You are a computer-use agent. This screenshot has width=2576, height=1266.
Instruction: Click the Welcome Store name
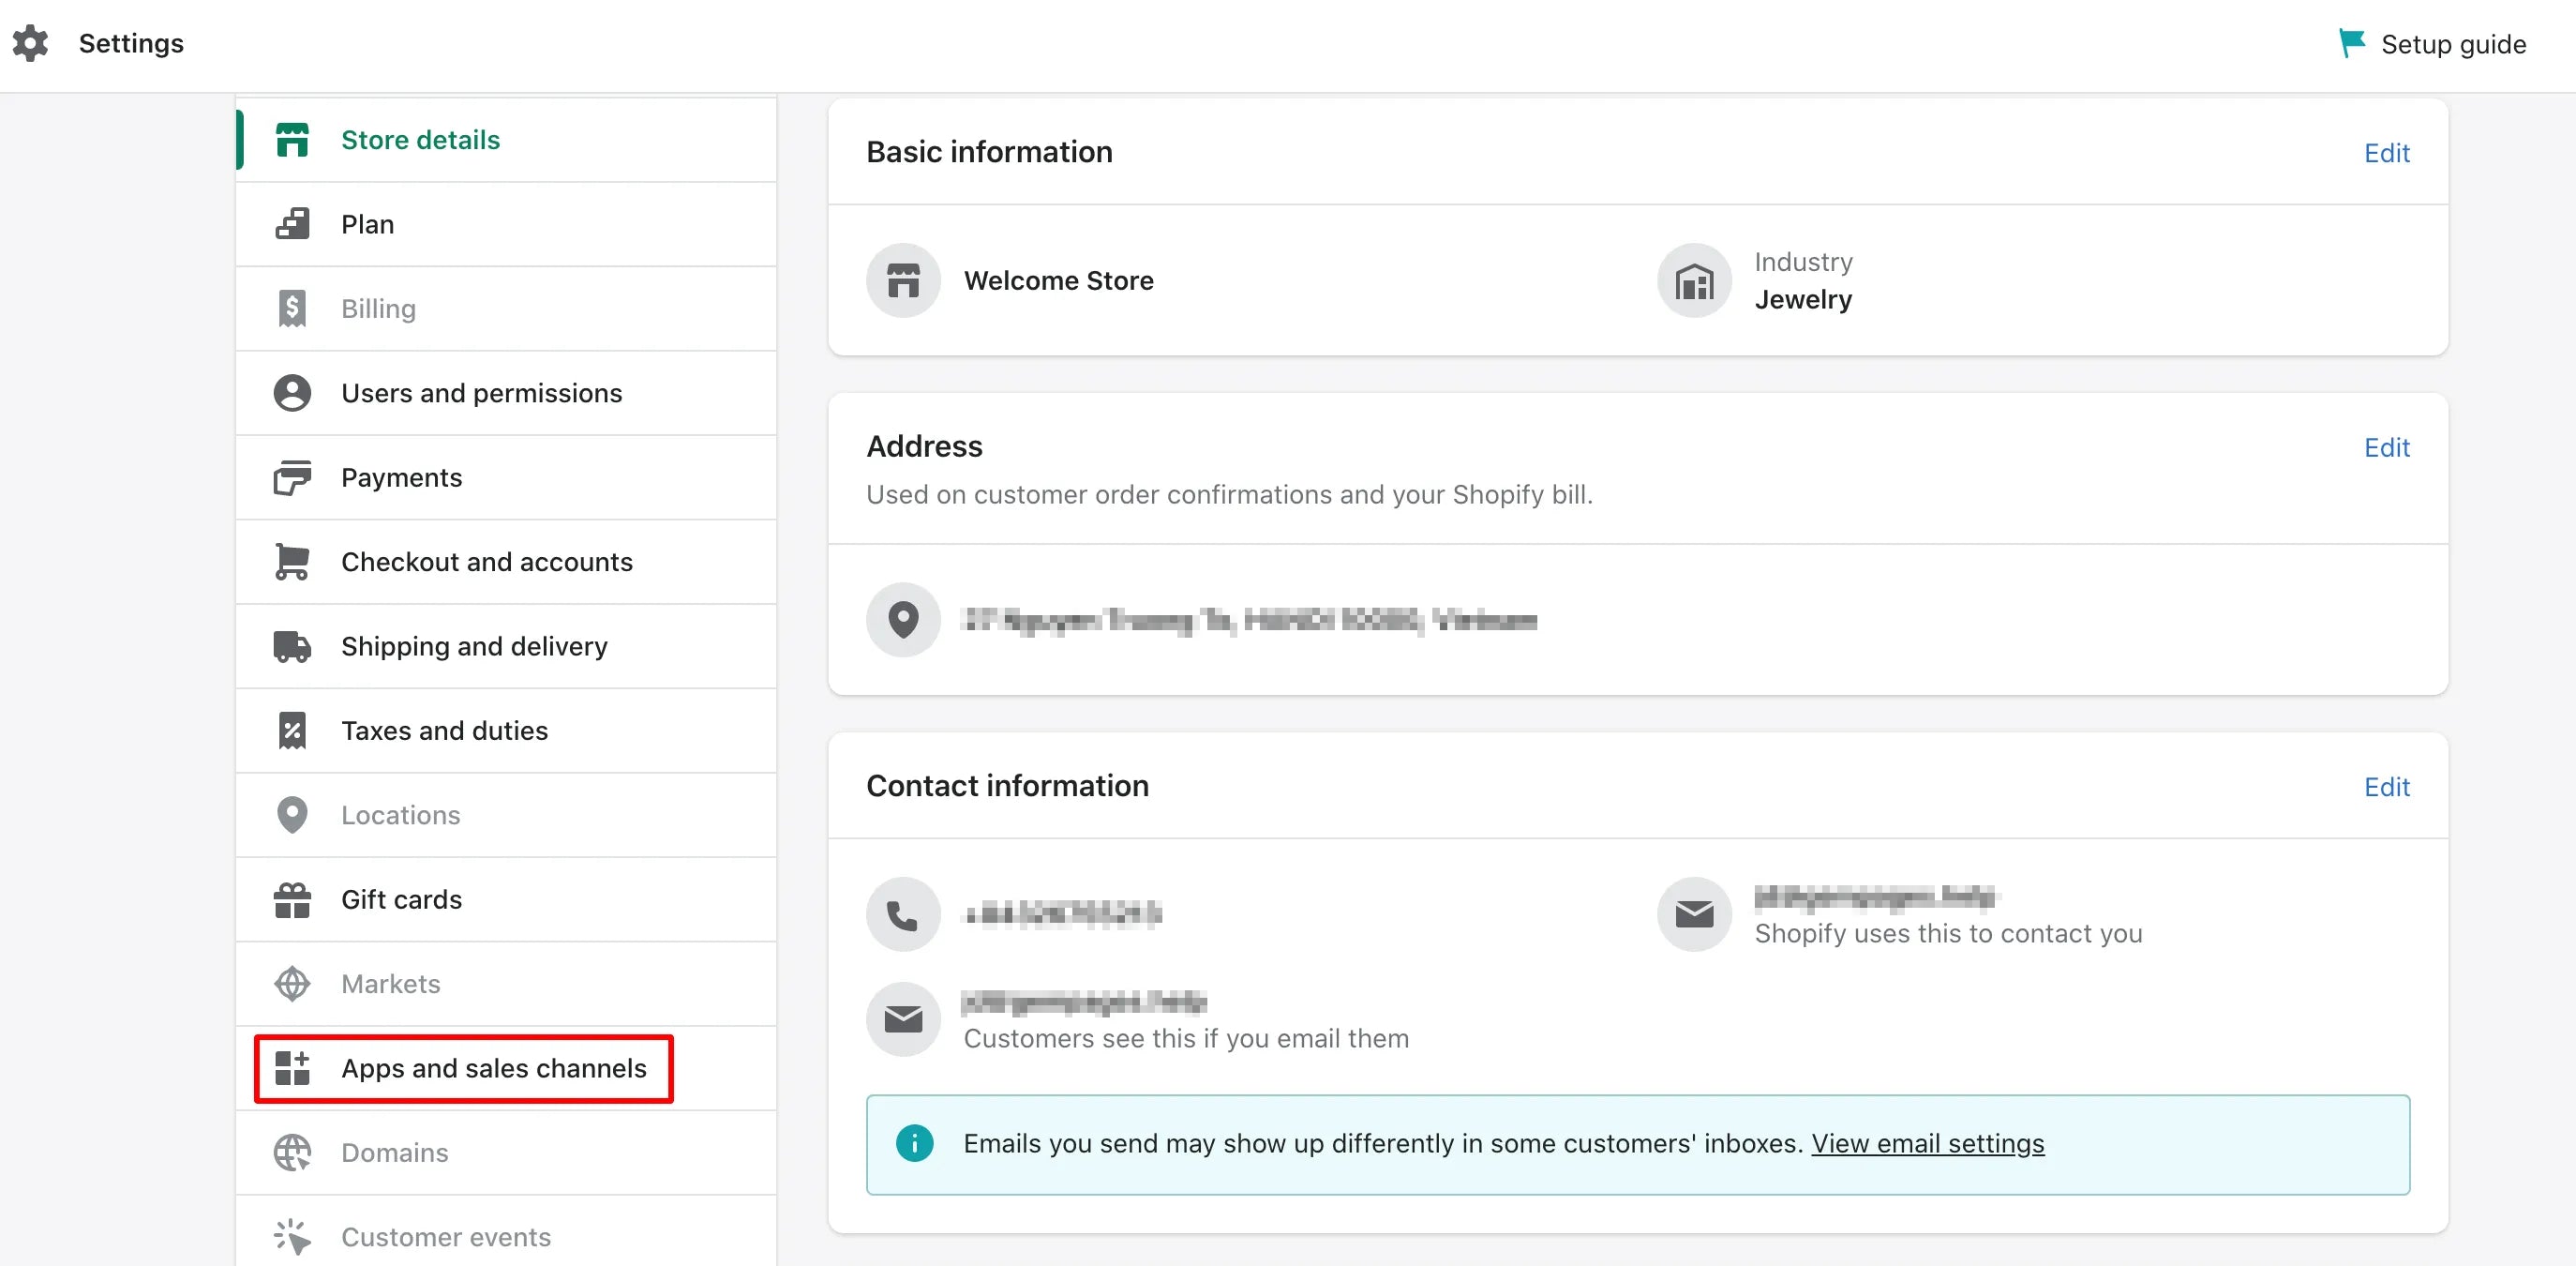click(x=1058, y=281)
